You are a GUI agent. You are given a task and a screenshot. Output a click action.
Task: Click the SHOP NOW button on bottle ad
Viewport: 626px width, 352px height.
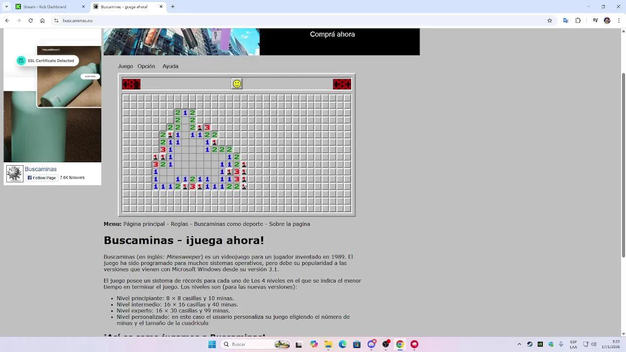point(90,76)
